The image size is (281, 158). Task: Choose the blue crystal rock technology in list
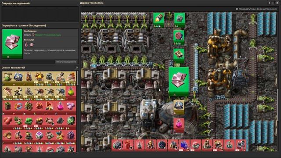[x=18, y=78]
